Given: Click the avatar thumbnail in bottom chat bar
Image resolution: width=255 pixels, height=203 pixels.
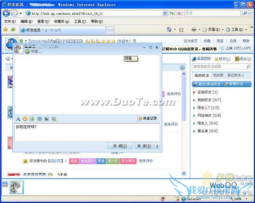Looking at the screenshot, I should click(17, 188).
